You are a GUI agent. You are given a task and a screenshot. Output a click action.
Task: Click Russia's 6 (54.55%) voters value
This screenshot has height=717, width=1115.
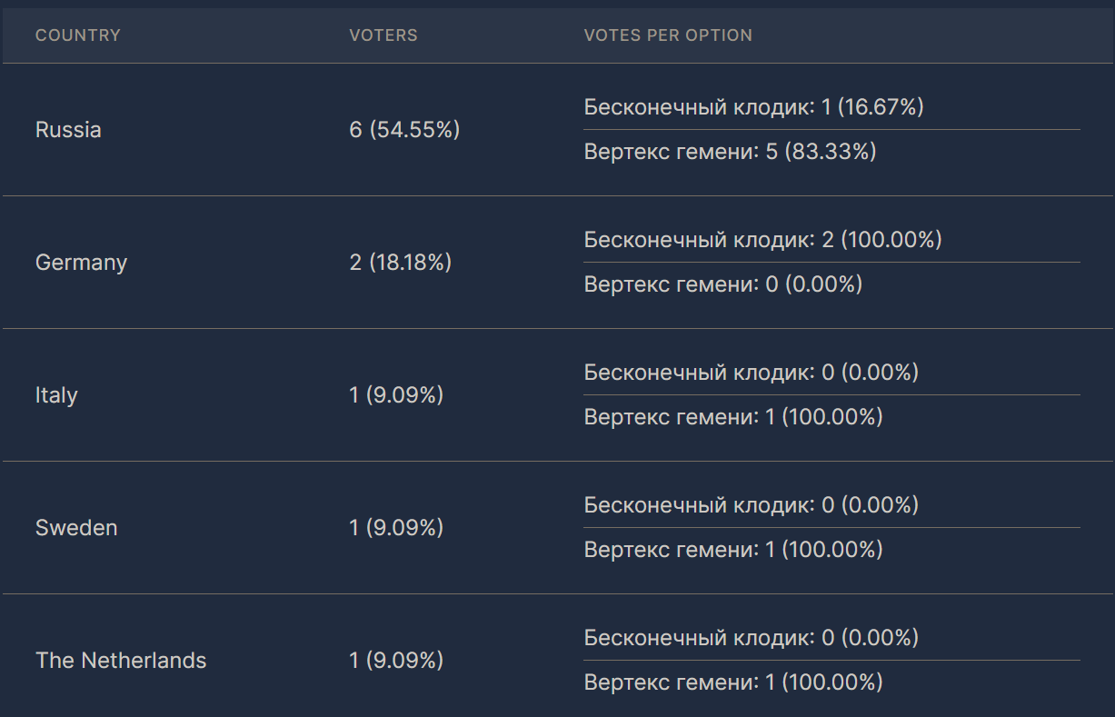(404, 130)
